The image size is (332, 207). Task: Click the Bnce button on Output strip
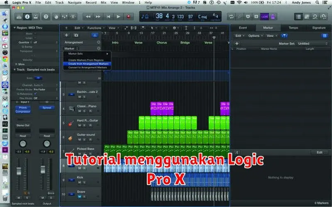[51, 193]
